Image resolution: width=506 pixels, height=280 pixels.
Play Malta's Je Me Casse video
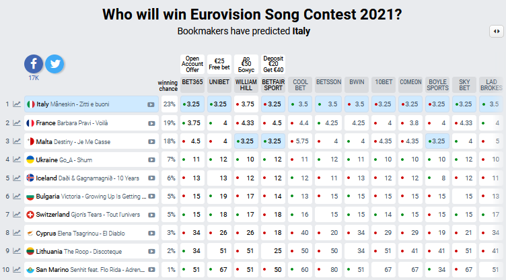[x=151, y=142]
